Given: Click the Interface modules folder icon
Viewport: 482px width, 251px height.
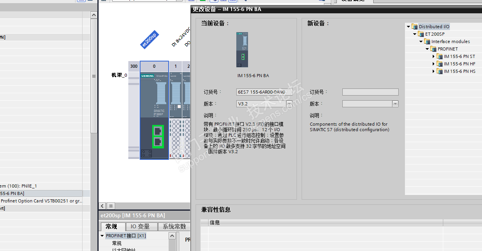Looking at the screenshot, I should point(427,42).
